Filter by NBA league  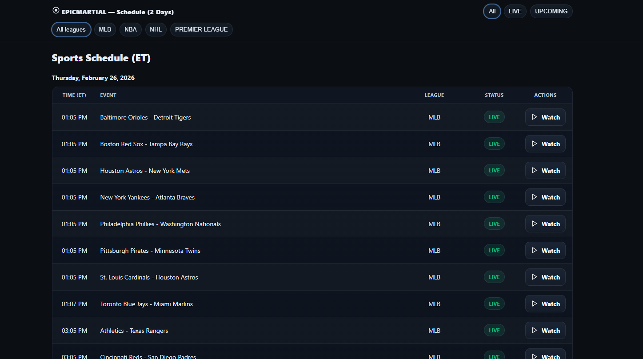click(x=131, y=30)
